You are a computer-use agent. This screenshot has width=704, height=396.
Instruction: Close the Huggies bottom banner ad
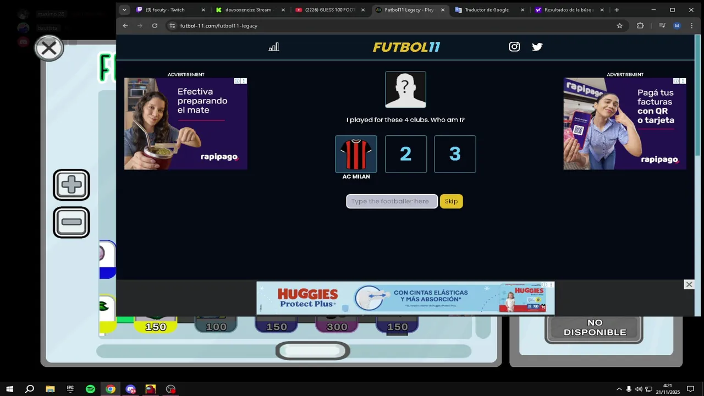click(689, 284)
